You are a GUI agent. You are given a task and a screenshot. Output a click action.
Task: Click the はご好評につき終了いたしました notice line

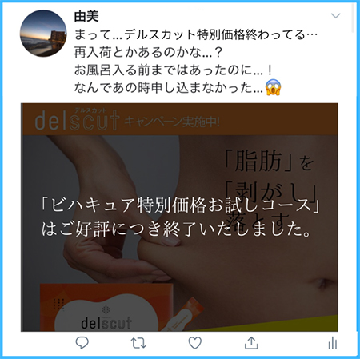click(x=176, y=229)
